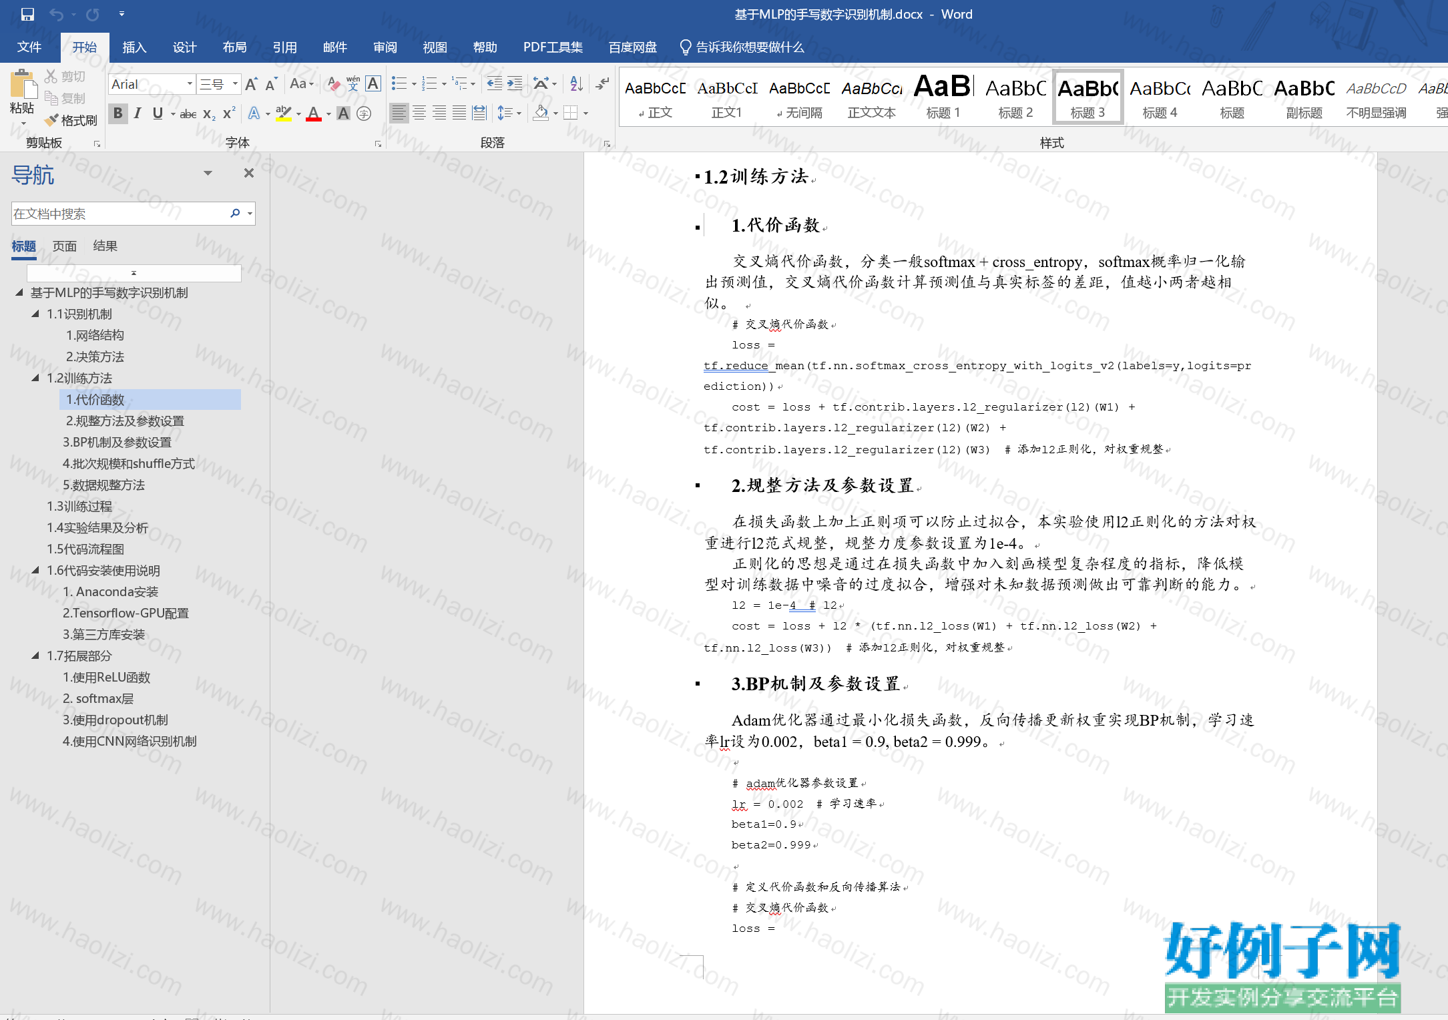Click the Save icon in the title bar
Viewport: 1448px width, 1020px height.
[27, 14]
